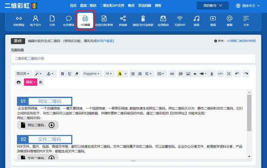Open 批量二维码 in top navigation

tap(88, 6)
